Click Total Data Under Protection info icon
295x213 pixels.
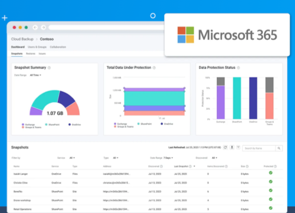[154, 68]
